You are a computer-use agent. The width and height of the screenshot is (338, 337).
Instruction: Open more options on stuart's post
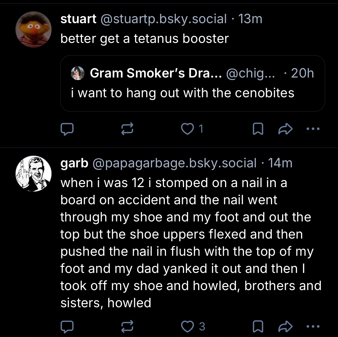pos(313,129)
